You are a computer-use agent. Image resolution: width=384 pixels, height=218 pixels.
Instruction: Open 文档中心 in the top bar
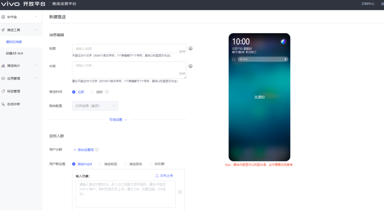tap(368, 4)
